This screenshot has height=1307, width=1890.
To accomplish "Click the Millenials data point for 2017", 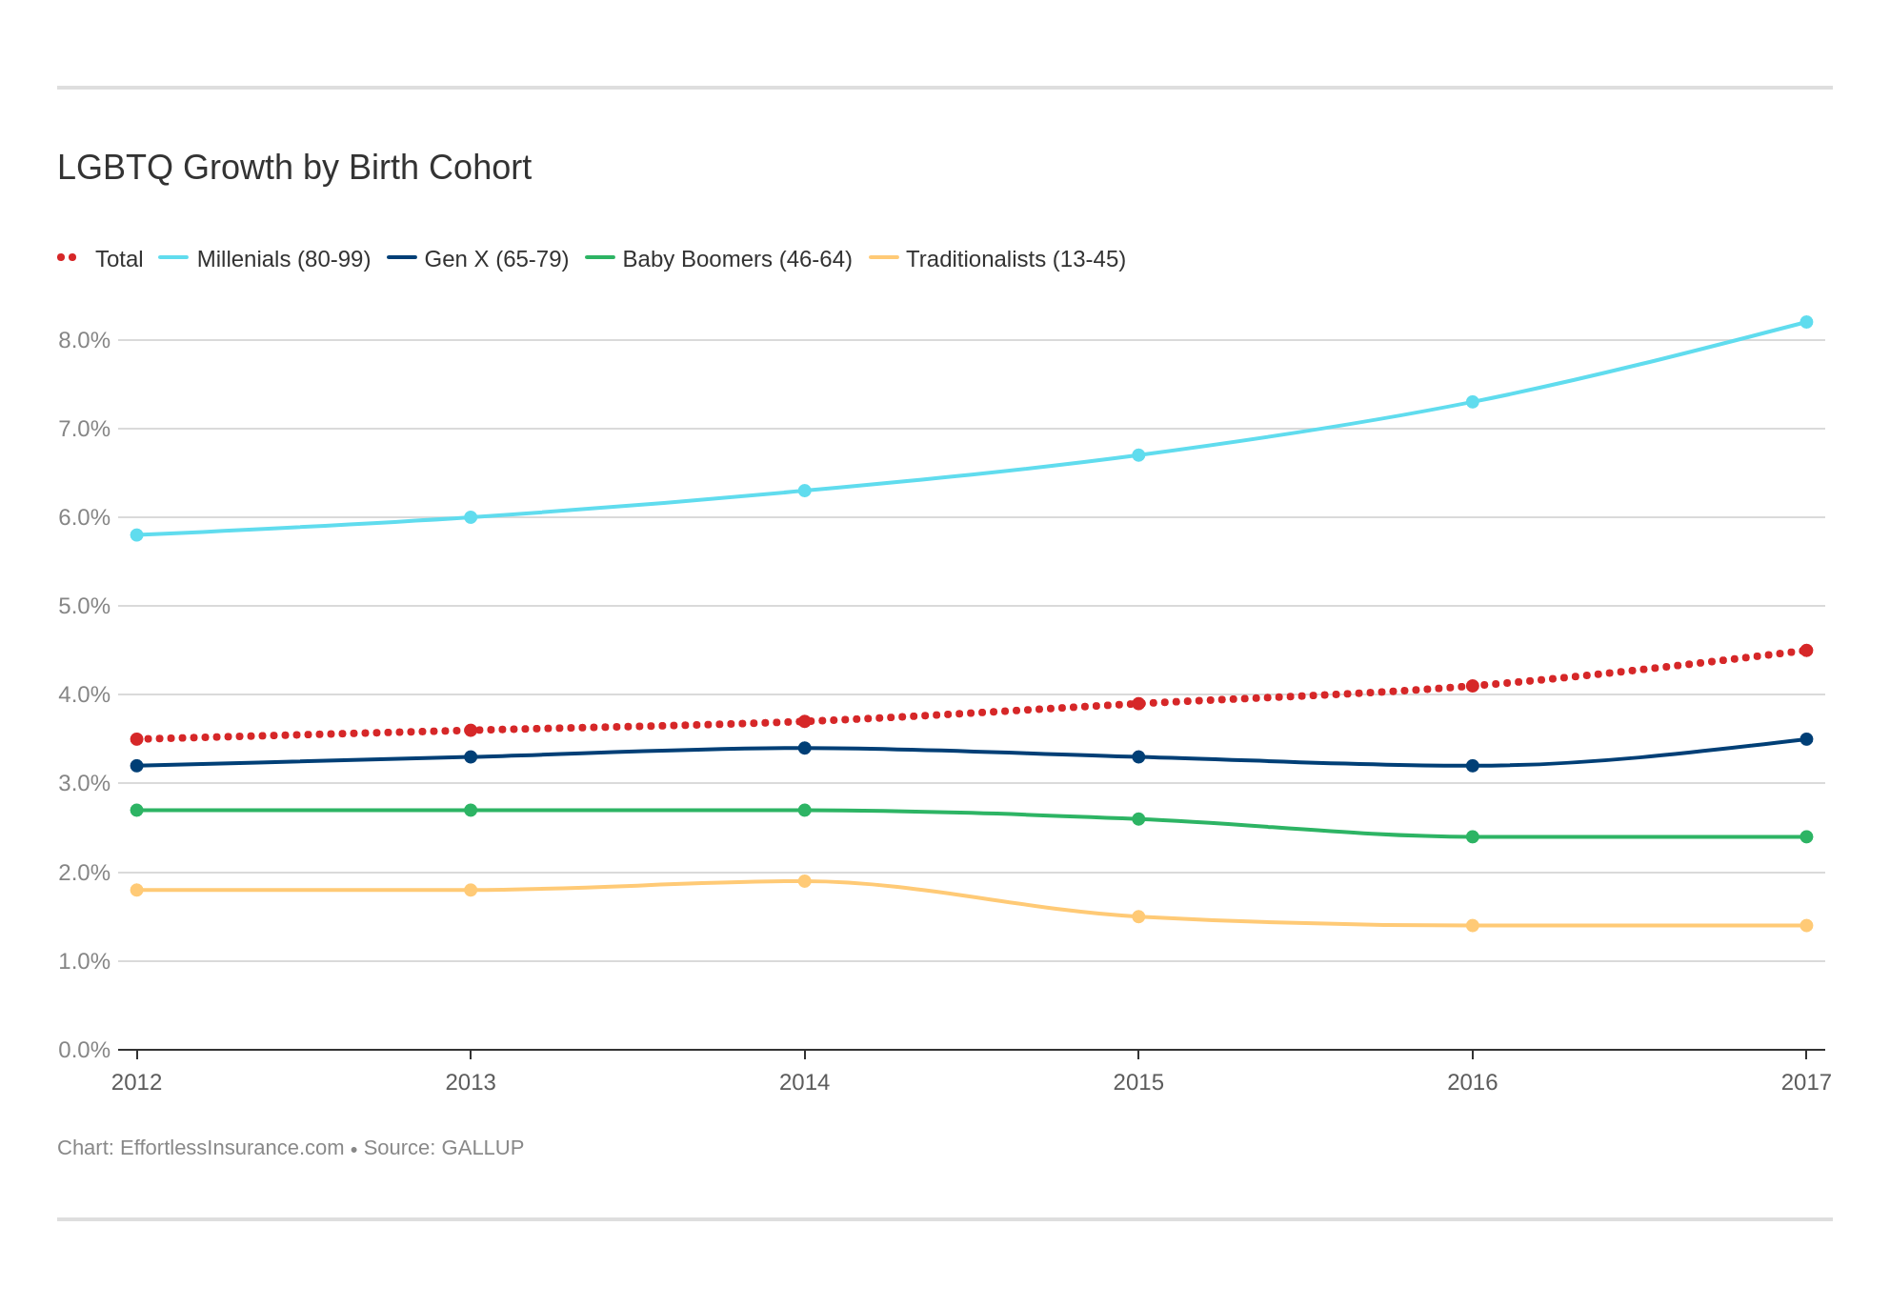I will (x=1806, y=322).
